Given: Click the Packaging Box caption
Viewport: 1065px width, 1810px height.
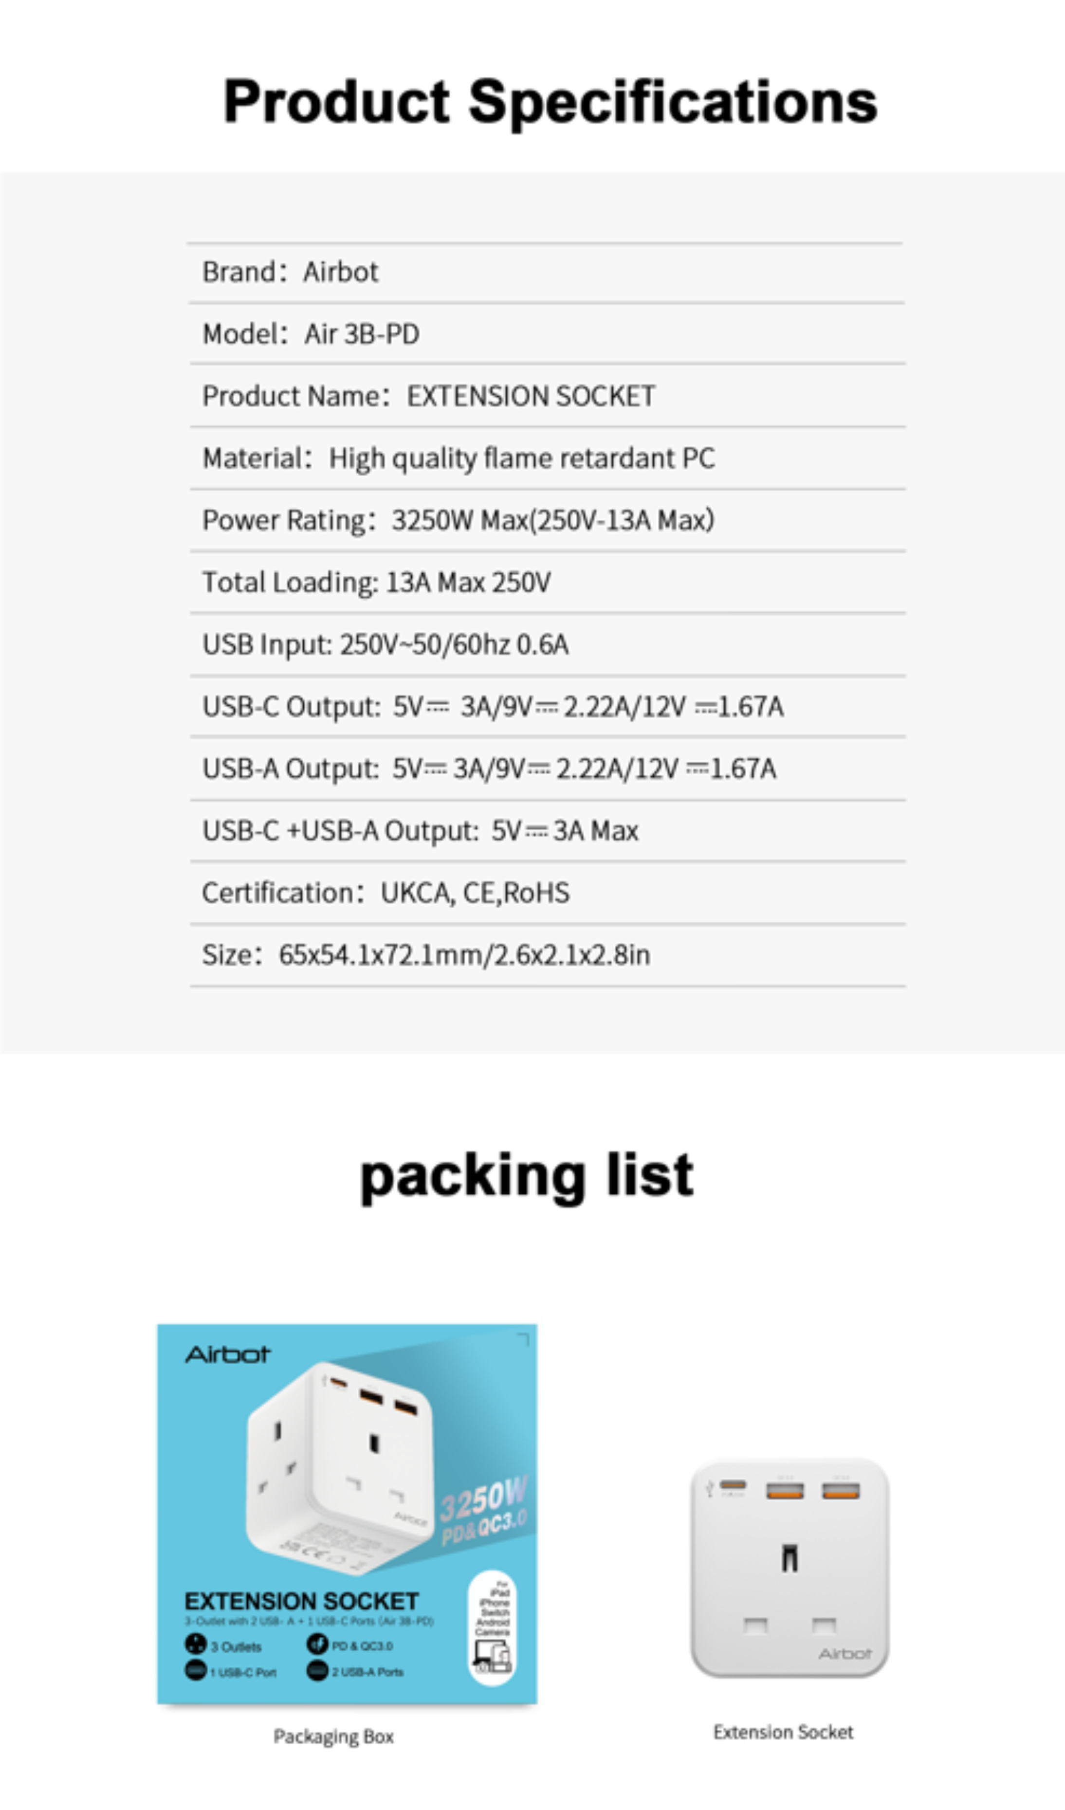Looking at the screenshot, I should click(x=333, y=1736).
